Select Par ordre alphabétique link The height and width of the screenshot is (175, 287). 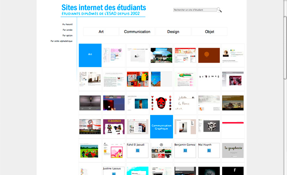point(61,41)
